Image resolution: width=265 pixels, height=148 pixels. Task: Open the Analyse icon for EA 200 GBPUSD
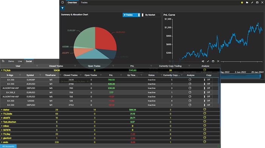[x=190, y=105]
